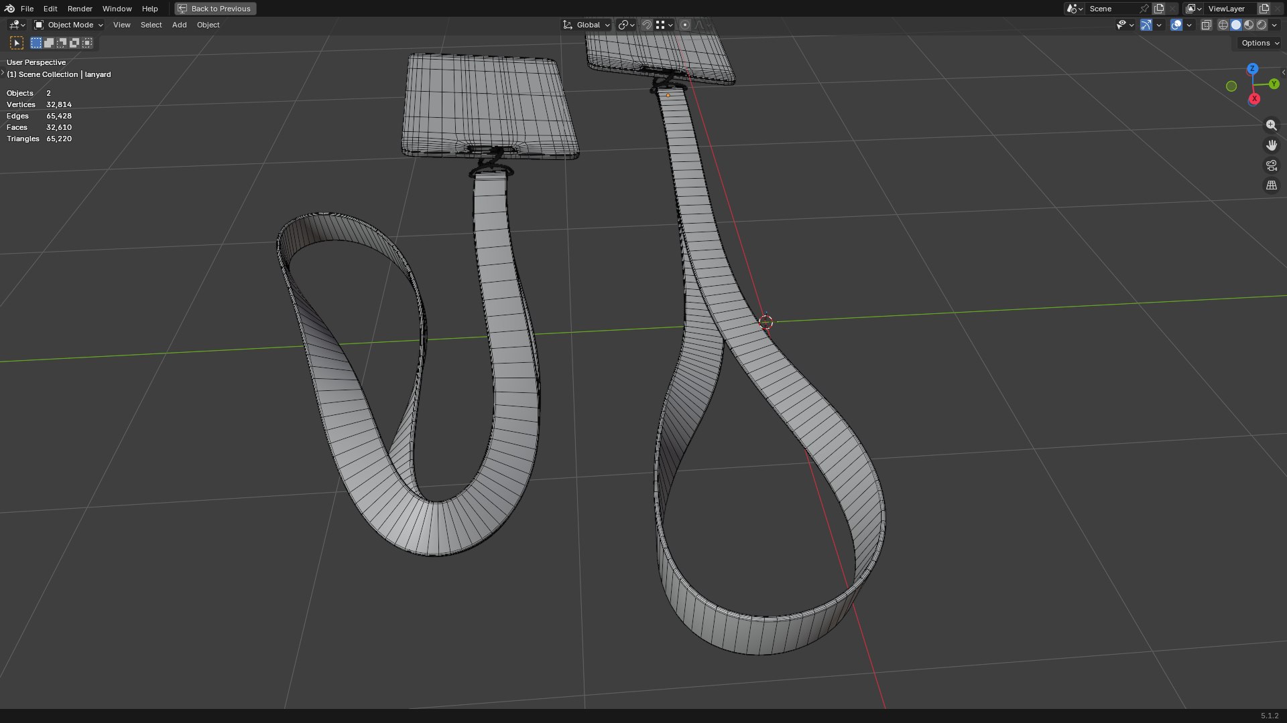Open gizmo options dropdown arrow
The height and width of the screenshot is (723, 1287).
coord(1159,25)
